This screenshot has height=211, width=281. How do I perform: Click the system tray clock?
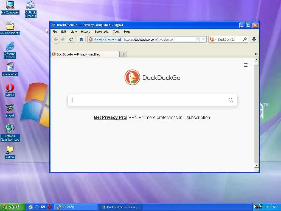tap(271, 207)
